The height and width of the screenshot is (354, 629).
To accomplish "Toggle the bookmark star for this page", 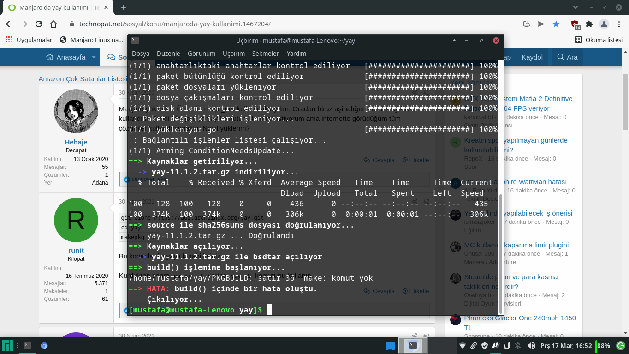I will 556,24.
